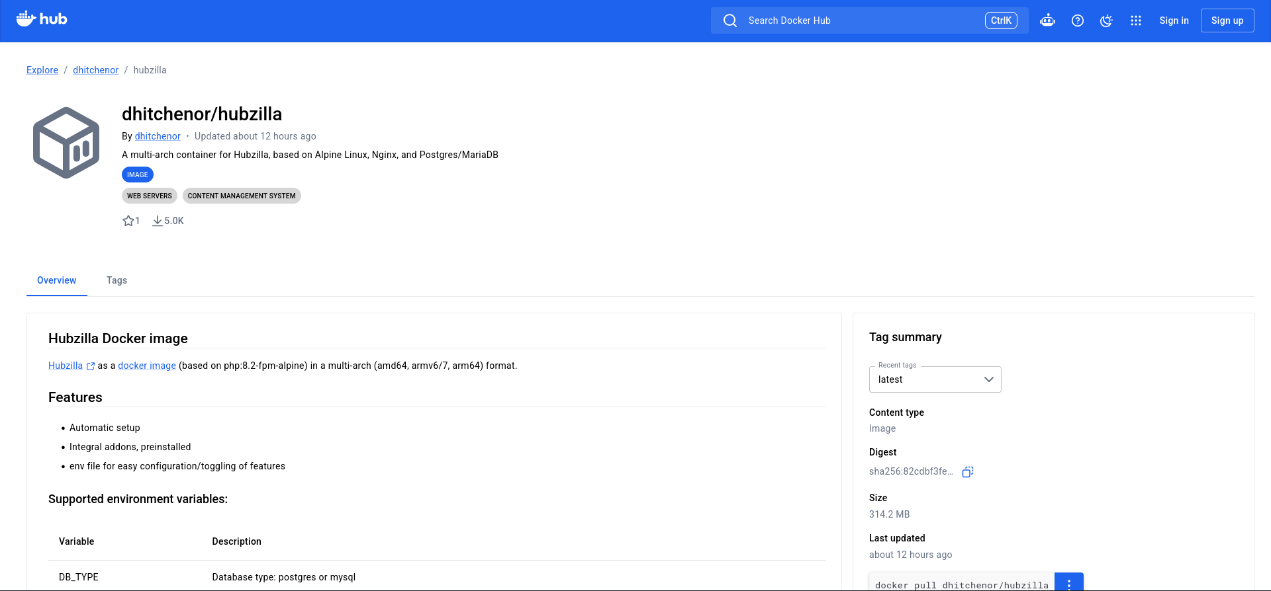Click the "Database type: postgres or mysql" cell
This screenshot has height=591, width=1271.
pyautogui.click(x=284, y=577)
